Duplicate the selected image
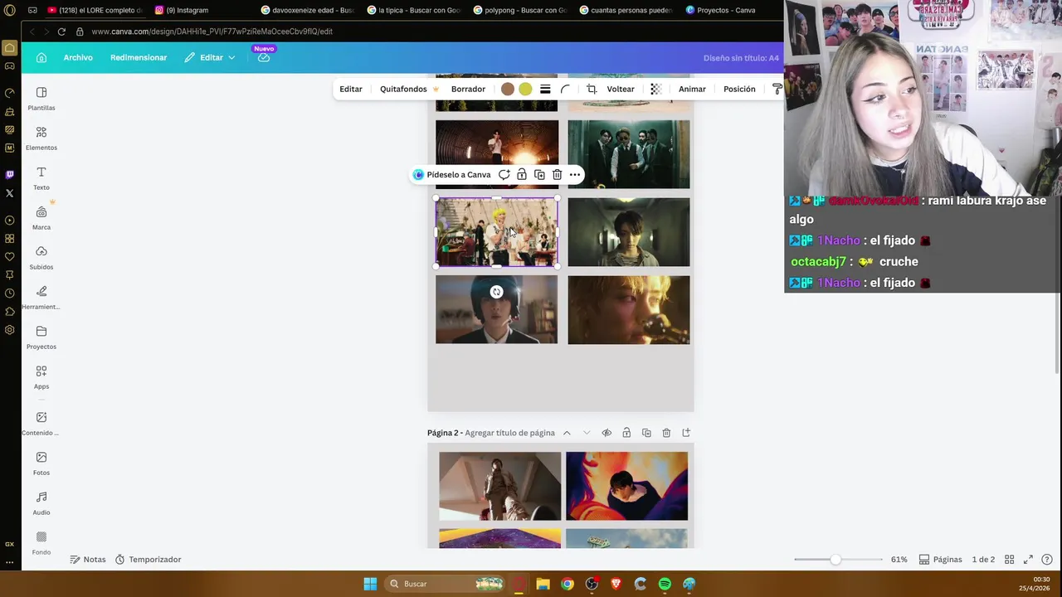1062x597 pixels. (x=539, y=175)
